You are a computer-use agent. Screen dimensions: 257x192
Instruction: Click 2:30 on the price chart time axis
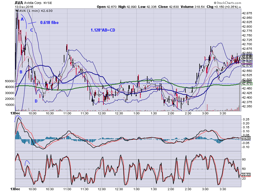click(188, 113)
